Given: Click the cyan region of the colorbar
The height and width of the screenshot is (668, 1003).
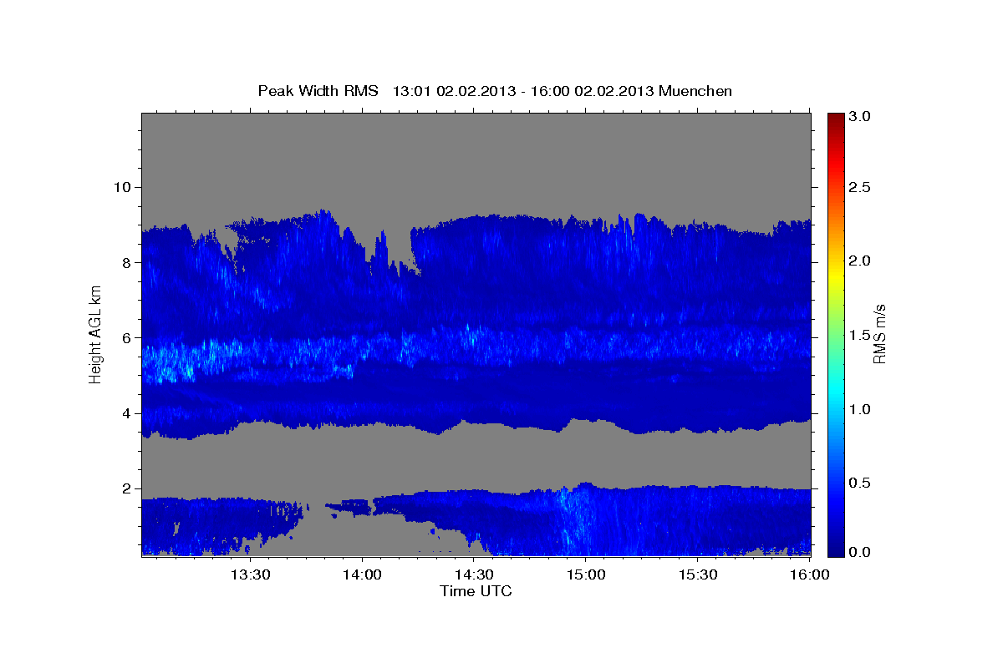Looking at the screenshot, I should click(x=835, y=388).
